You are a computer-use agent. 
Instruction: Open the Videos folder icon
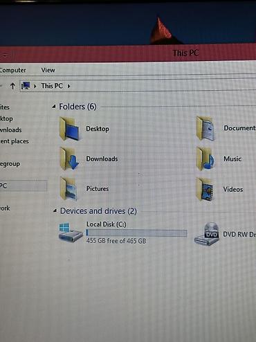205,189
